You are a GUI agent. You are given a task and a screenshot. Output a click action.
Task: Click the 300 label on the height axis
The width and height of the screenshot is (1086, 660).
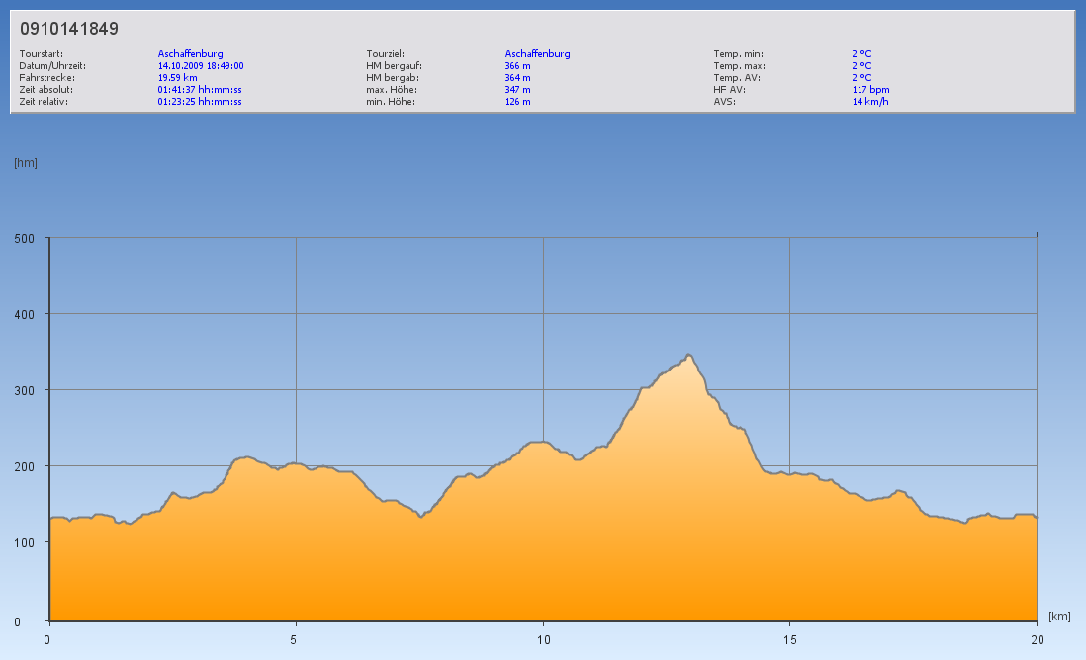(24, 390)
